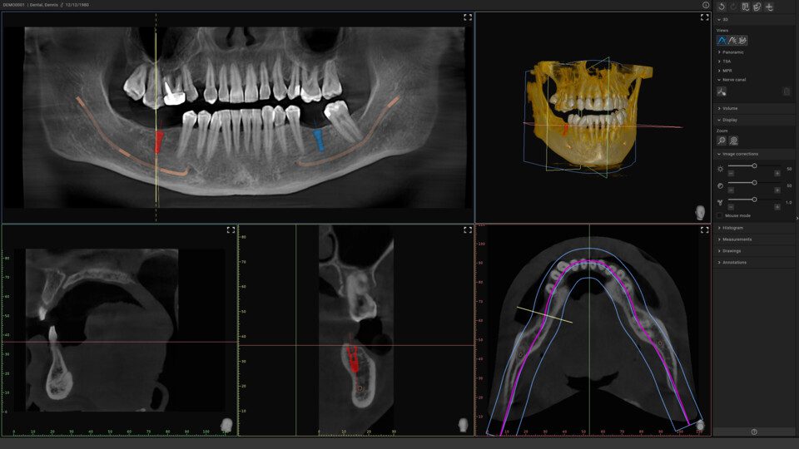799x449 pixels.
Task: Click the second zoom magnifier icon
Action: [734, 141]
